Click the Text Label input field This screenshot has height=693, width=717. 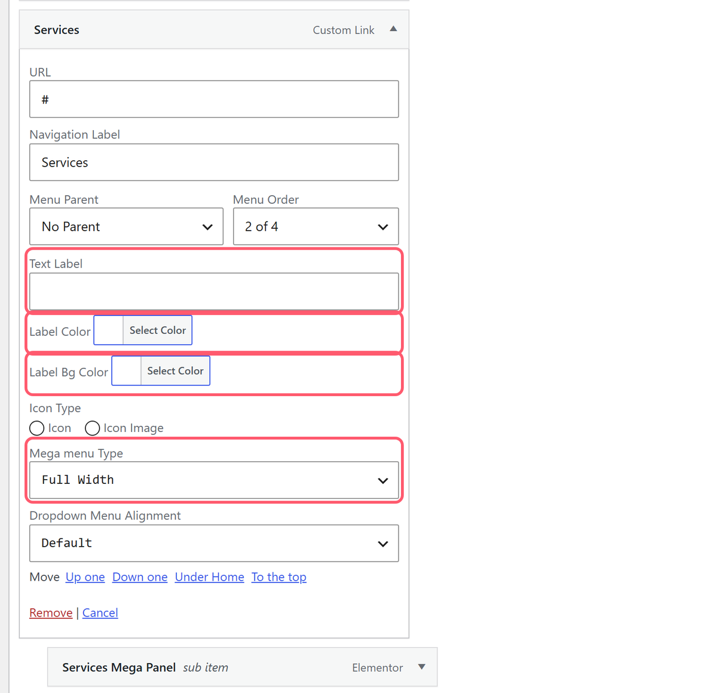[214, 292]
